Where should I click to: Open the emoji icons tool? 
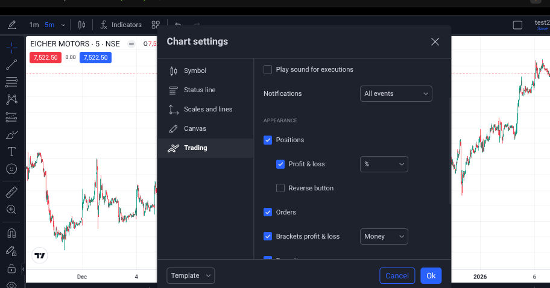coord(11,169)
